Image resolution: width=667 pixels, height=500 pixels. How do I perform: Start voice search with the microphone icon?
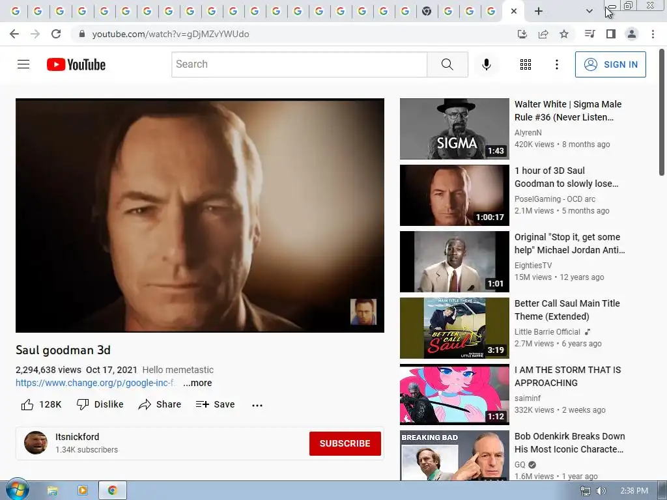click(486, 64)
